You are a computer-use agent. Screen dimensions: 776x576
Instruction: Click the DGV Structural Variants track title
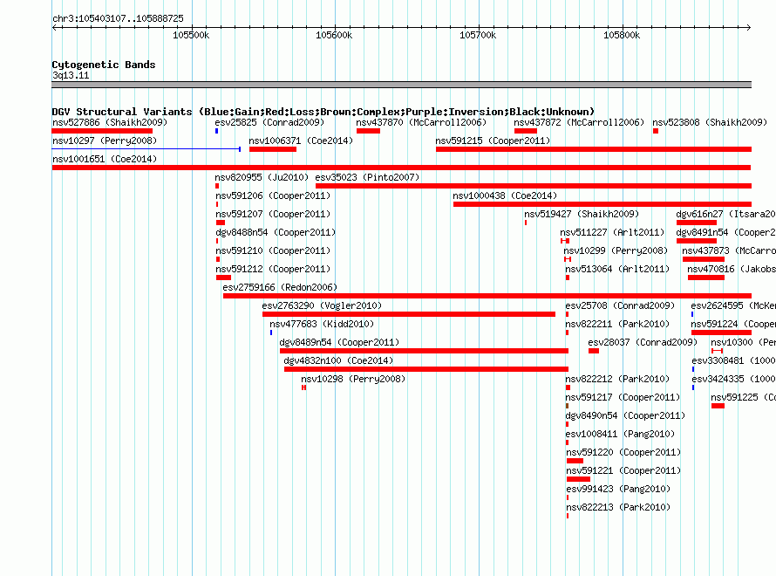tap(323, 112)
